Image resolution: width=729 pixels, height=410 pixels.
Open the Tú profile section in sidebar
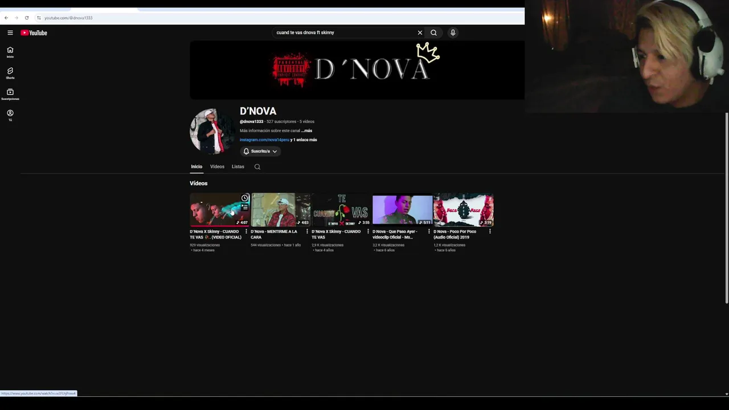coord(10,116)
